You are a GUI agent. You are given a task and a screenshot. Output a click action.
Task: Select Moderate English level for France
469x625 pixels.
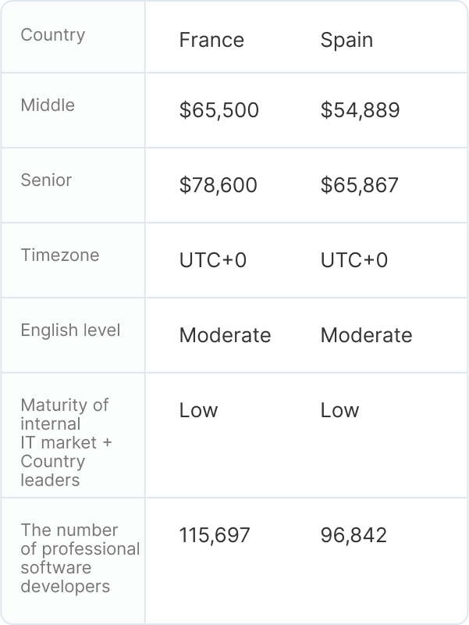[225, 335]
